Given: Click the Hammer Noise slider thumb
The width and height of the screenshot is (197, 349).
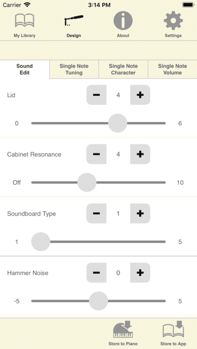Looking at the screenshot, I should (x=98, y=301).
